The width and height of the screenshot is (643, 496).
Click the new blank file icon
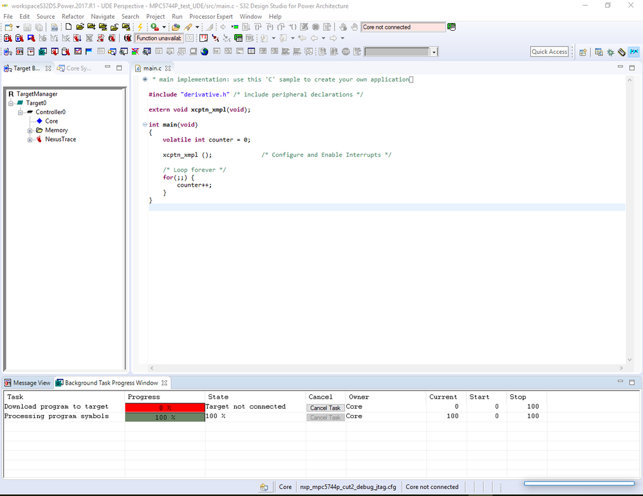(x=69, y=27)
